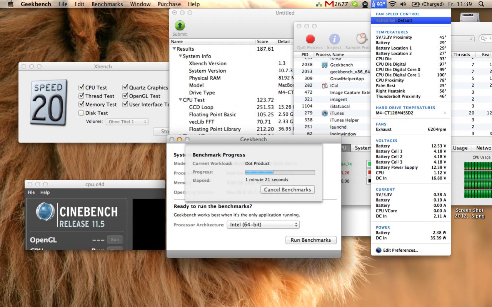
Task: Open Cinebench File menu
Action: pyautogui.click(x=31, y=192)
